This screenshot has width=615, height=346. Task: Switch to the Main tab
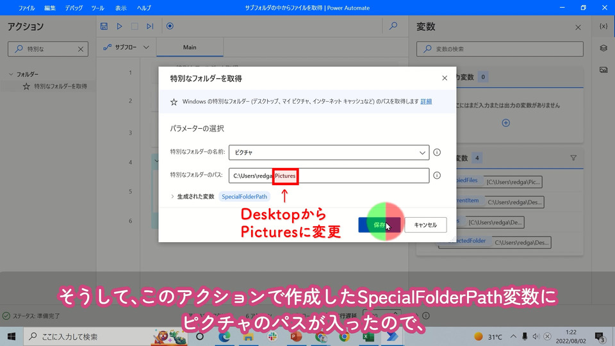coord(190,47)
